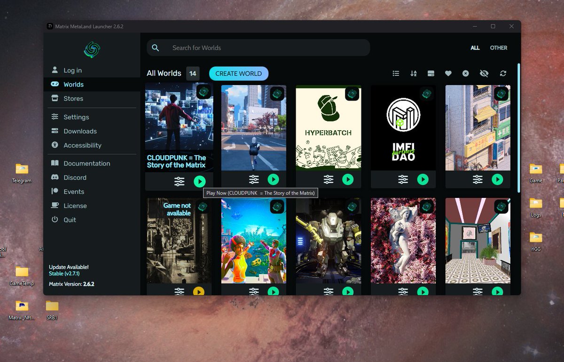This screenshot has height=362, width=564.
Task: Switch to list view of worlds
Action: (396, 73)
